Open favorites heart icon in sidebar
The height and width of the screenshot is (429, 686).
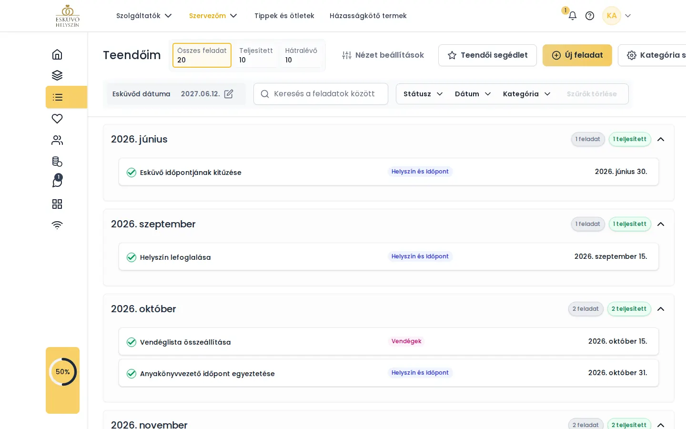tap(57, 119)
